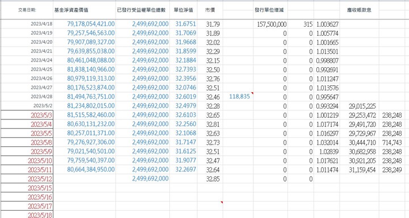
Task: Select ratio cell 0.992691
Action: 327,70
